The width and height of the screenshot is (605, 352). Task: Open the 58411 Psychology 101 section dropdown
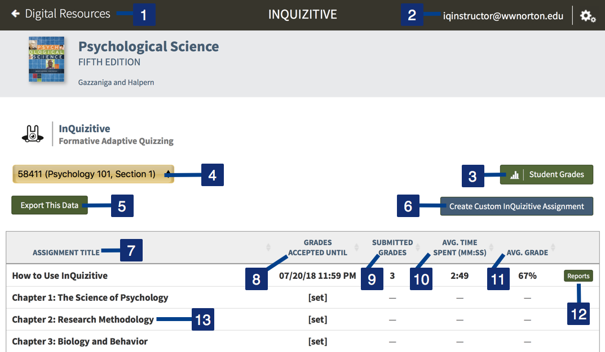93,174
